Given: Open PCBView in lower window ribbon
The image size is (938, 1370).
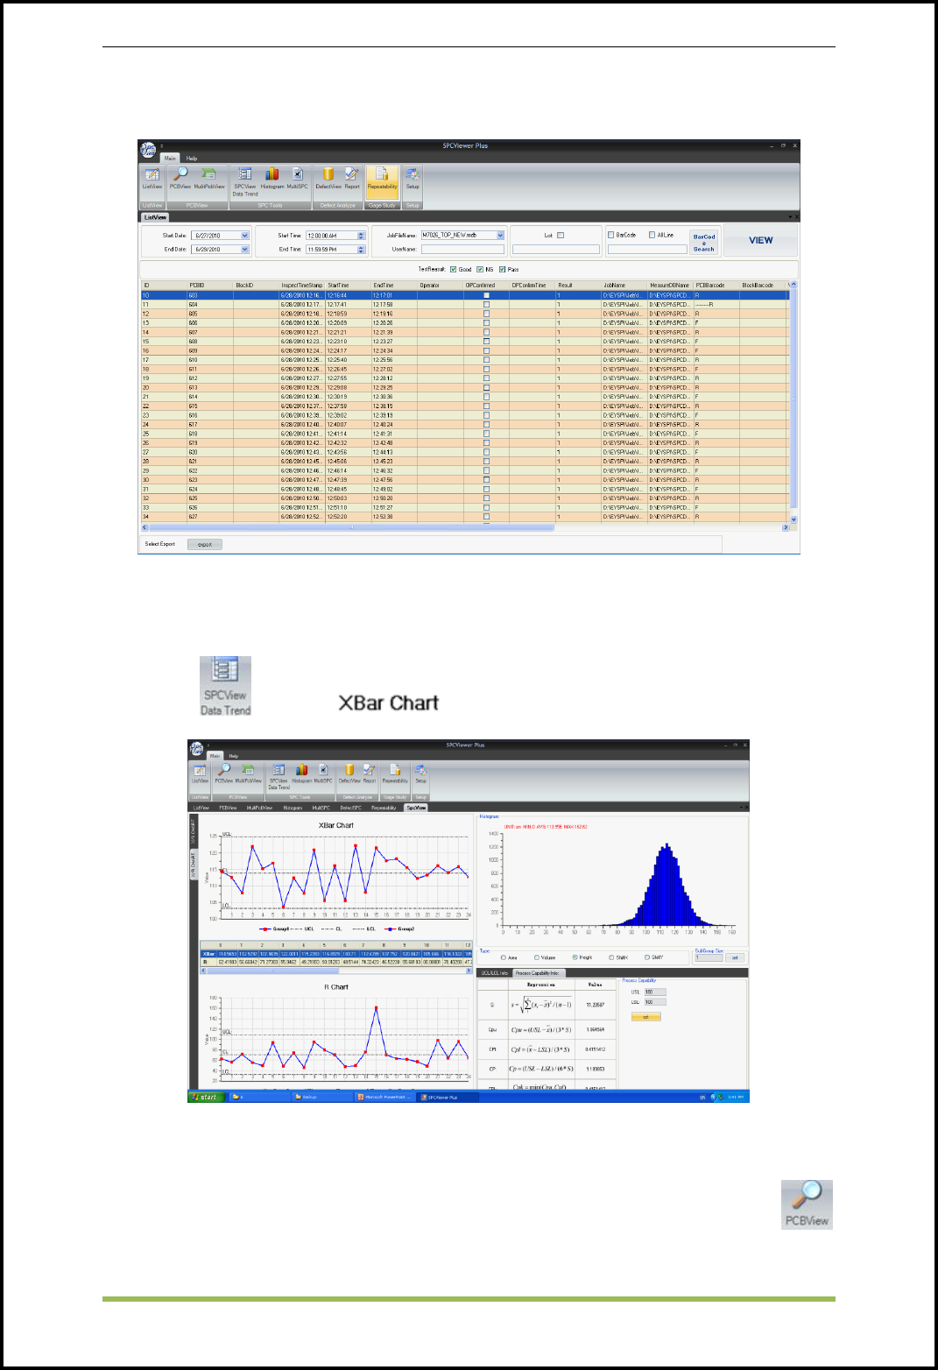Looking at the screenshot, I should (x=224, y=773).
